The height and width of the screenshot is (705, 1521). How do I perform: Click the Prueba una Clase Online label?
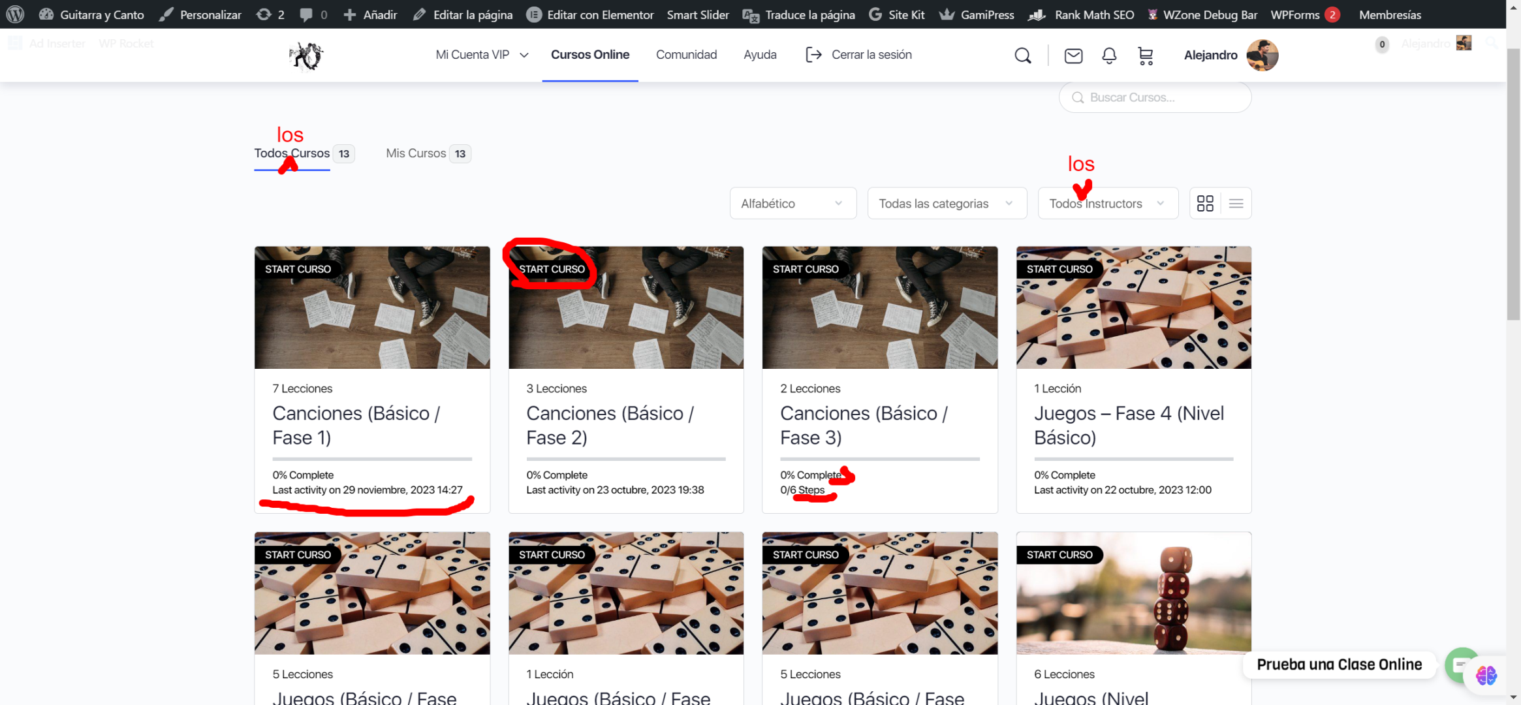1339,665
